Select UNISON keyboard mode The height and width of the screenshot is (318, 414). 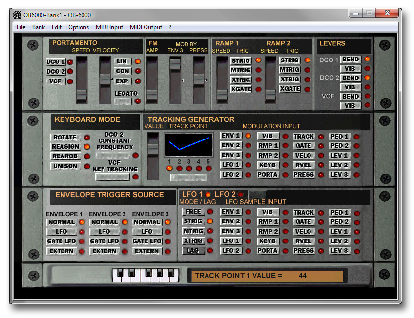pyautogui.click(x=65, y=166)
